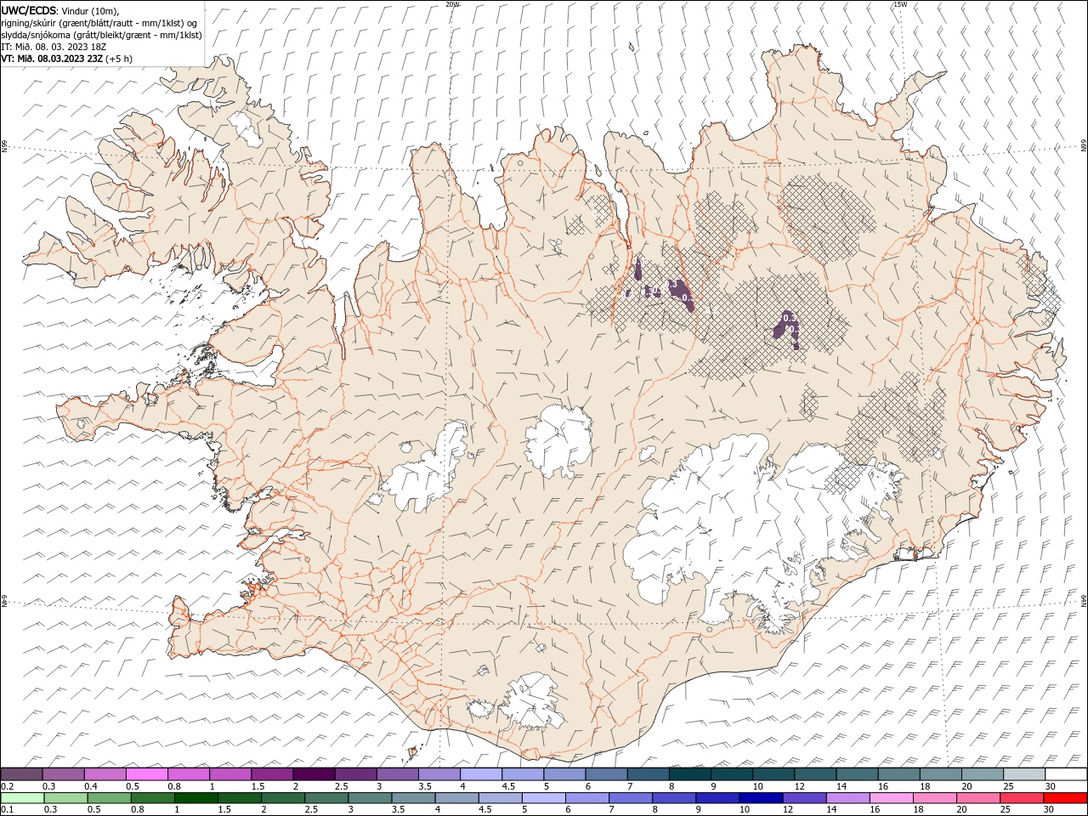Select the 20 pink swatch, lower scale
The image size is (1088, 816).
[x=977, y=798]
